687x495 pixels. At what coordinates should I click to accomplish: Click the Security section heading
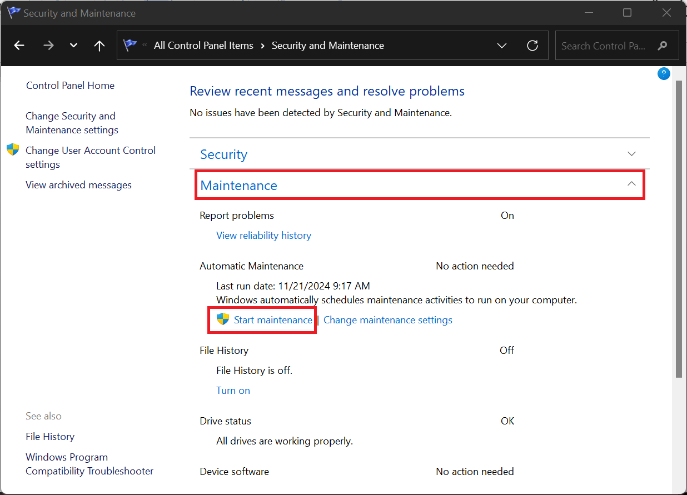223,154
